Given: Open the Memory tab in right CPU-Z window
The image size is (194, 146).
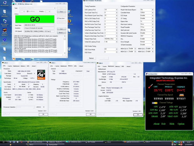Looking at the screenshot, I should [x=118, y=67].
